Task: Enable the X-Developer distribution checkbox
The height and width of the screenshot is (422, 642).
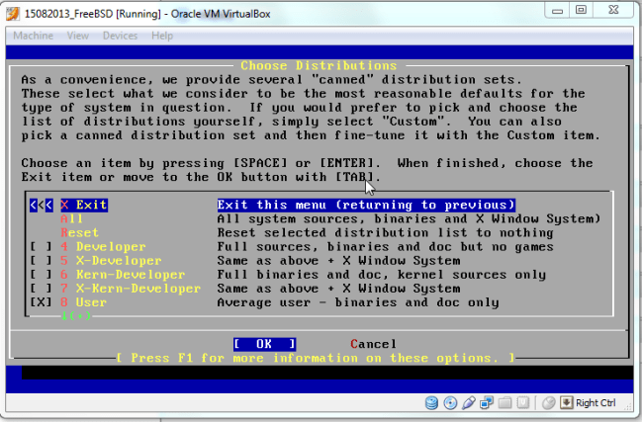Action: (x=41, y=260)
